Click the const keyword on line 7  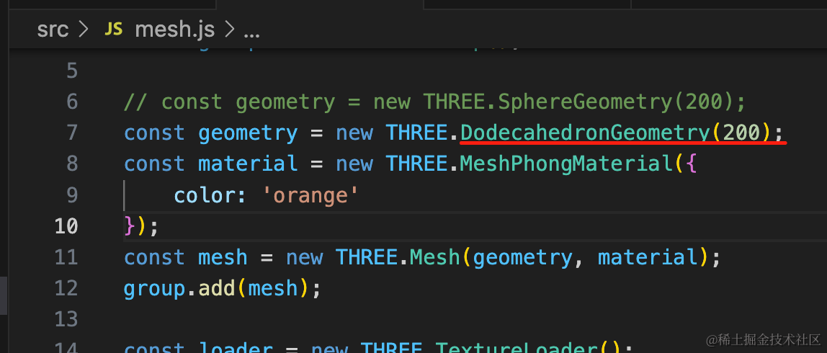155,133
